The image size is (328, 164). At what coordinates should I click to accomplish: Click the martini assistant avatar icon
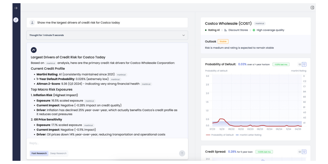point(34,50)
